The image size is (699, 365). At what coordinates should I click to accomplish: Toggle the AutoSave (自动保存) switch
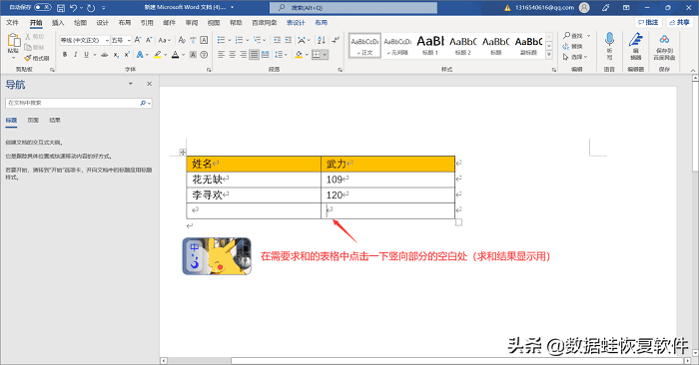pyautogui.click(x=42, y=7)
